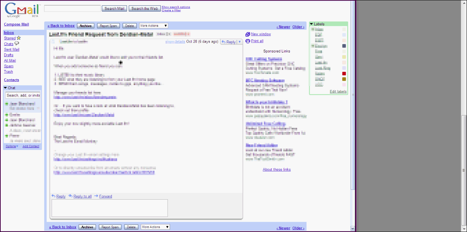Click the right arrow icon before Forward

[96, 196]
